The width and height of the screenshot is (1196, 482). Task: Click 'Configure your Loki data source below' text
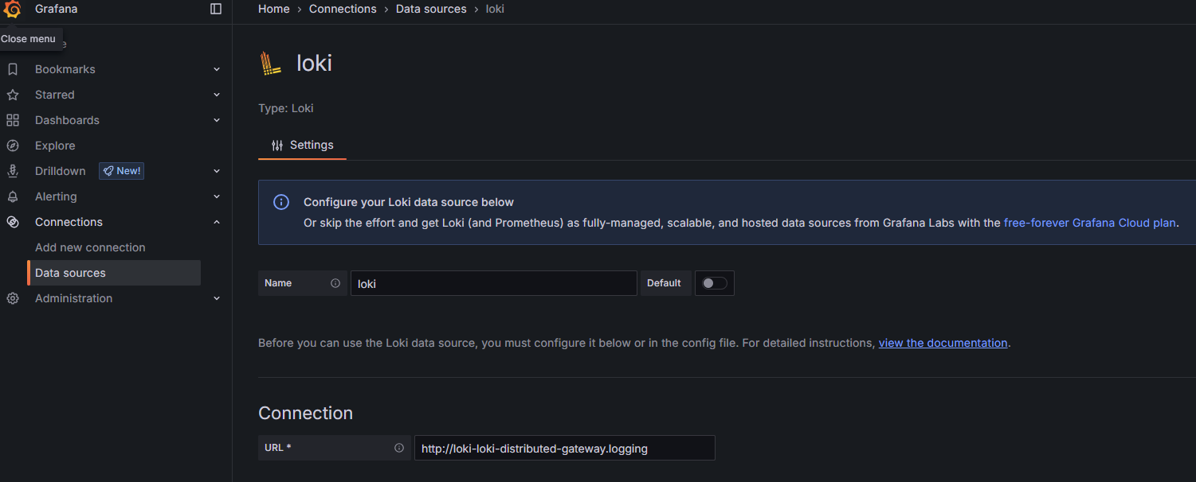tap(409, 202)
